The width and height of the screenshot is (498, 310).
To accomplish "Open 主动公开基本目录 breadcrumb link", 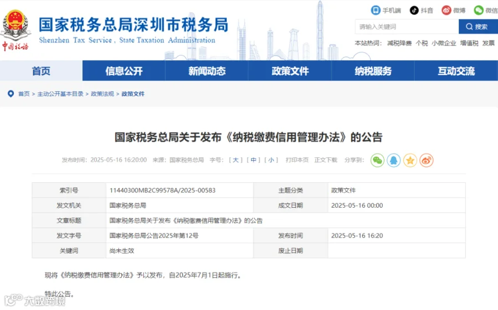I will [x=60, y=93].
